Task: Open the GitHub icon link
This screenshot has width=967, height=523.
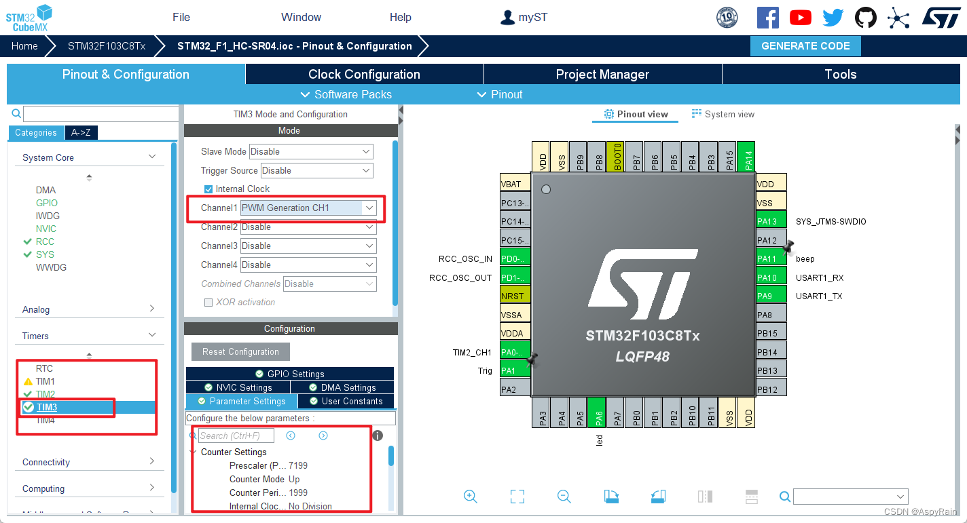Action: coord(866,17)
